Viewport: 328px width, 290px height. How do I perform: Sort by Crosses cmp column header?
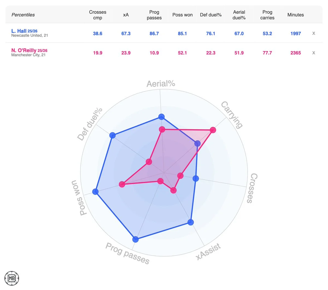pos(98,15)
